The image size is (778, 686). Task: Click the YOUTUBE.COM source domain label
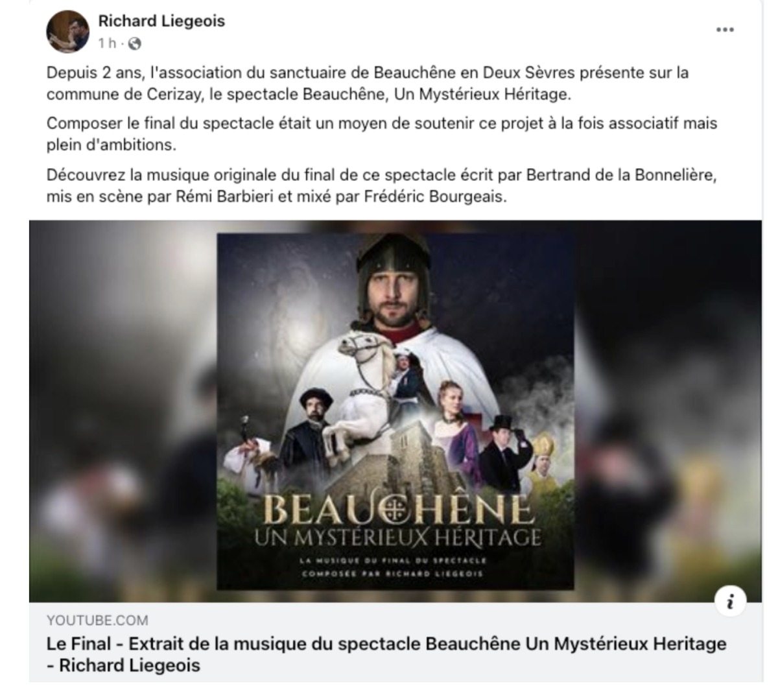pos(97,621)
